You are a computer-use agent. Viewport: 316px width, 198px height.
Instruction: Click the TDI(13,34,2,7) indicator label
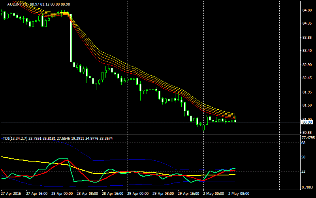pos(16,138)
